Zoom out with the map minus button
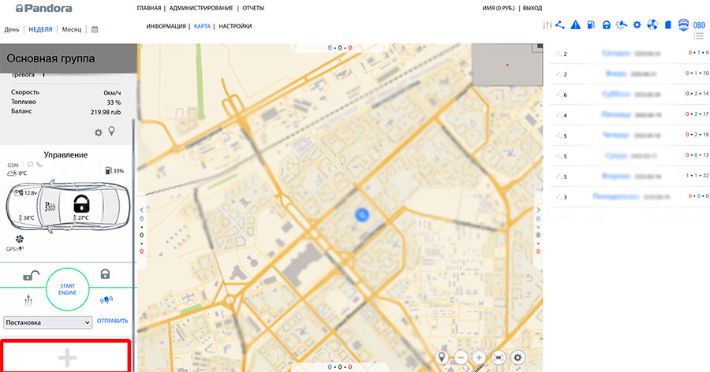Viewport: 710px width, 372px height. pyautogui.click(x=461, y=358)
